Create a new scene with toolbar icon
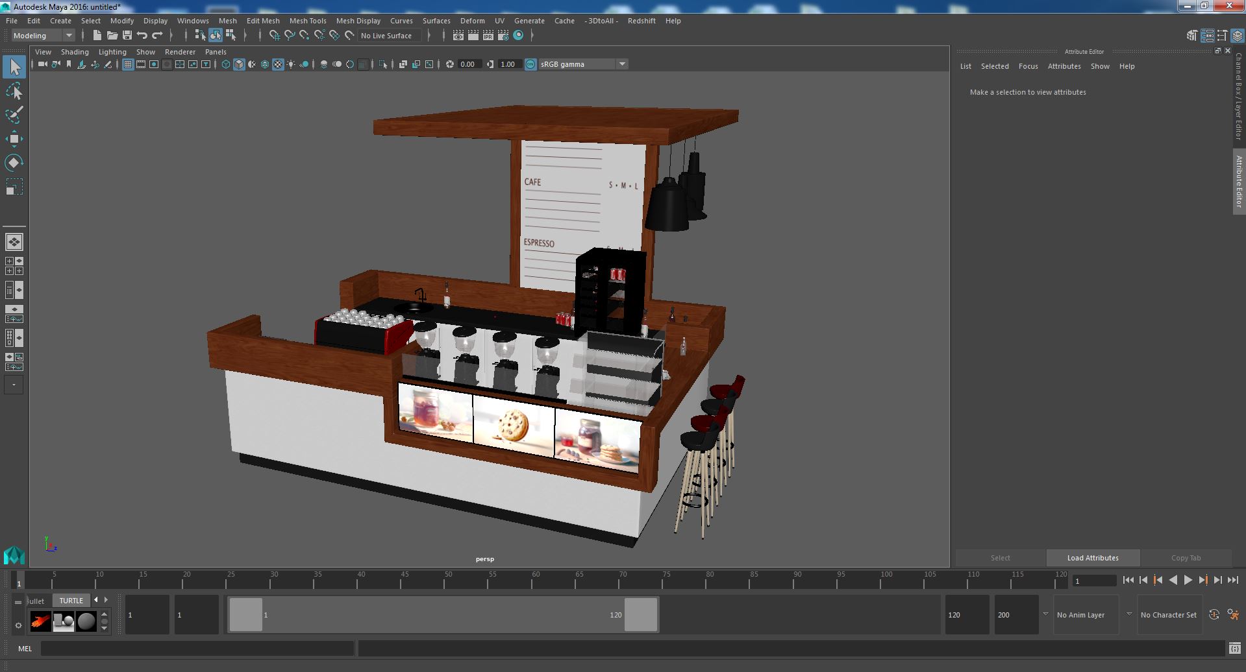Screen dimensions: 1246x672 97,35
